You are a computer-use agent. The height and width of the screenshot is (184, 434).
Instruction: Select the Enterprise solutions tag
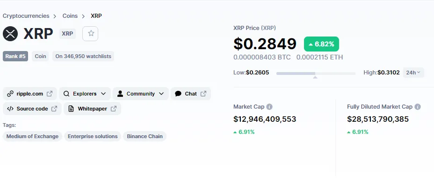tap(93, 136)
